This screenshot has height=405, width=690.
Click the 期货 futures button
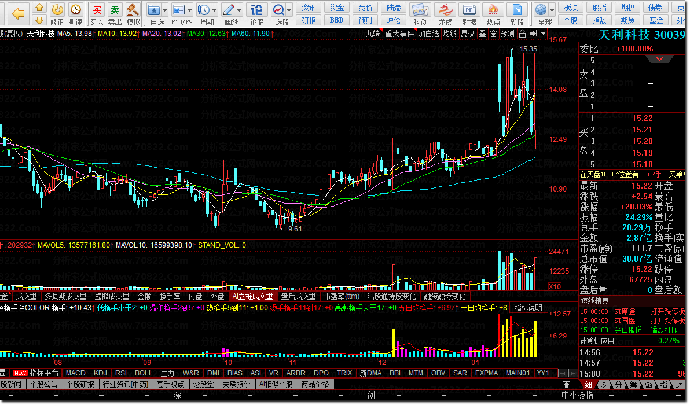click(x=627, y=20)
